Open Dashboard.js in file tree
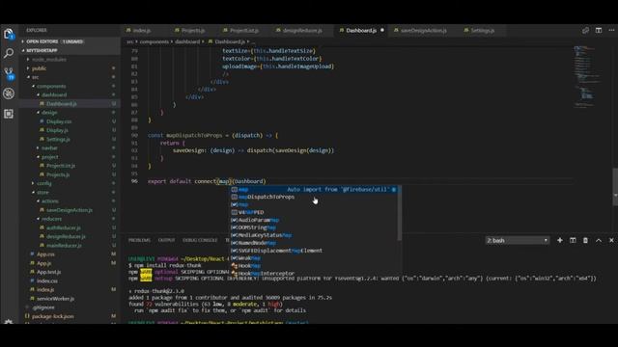 point(62,104)
